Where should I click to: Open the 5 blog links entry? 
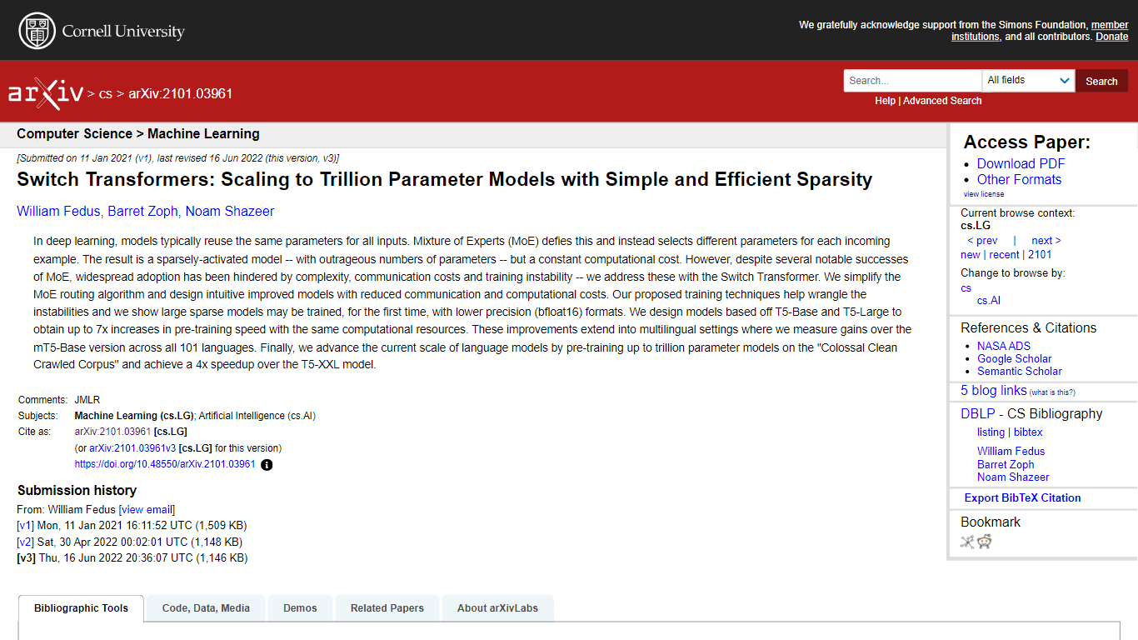pyautogui.click(x=994, y=391)
